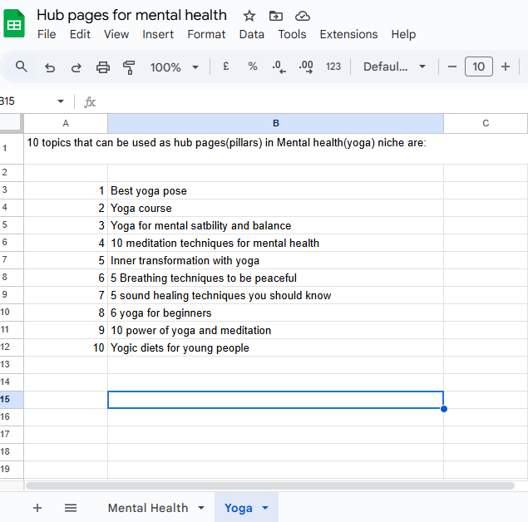This screenshot has height=522, width=528.
Task: Expand the font family dropdown
Action: [x=395, y=66]
